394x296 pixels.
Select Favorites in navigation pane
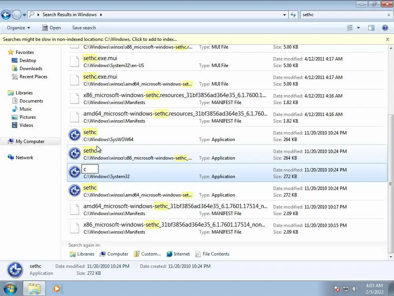click(x=25, y=52)
